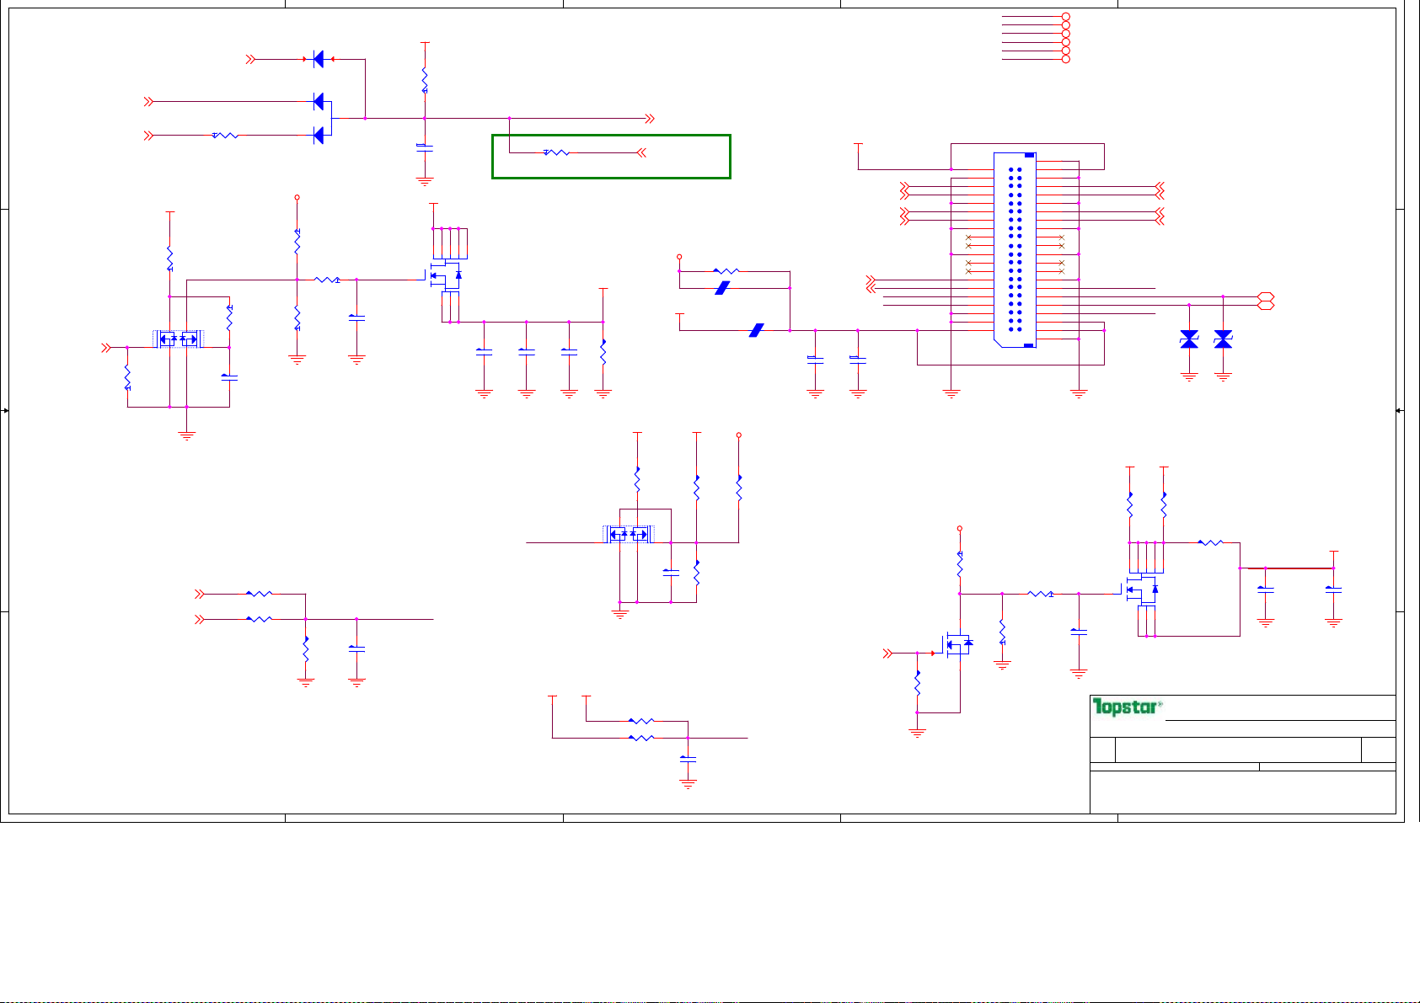Click the top circle in the test point stack
Image resolution: width=1420 pixels, height=1003 pixels.
click(x=1066, y=17)
